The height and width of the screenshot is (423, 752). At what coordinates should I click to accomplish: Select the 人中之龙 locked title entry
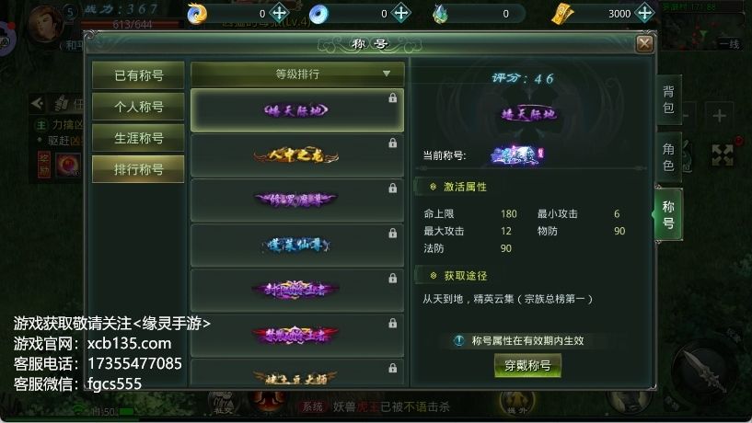pyautogui.click(x=297, y=155)
